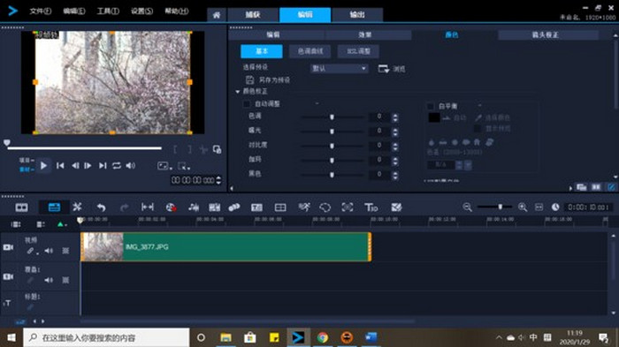Zoom out the timeline
Image resolution: width=619 pixels, height=347 pixels.
[468, 207]
